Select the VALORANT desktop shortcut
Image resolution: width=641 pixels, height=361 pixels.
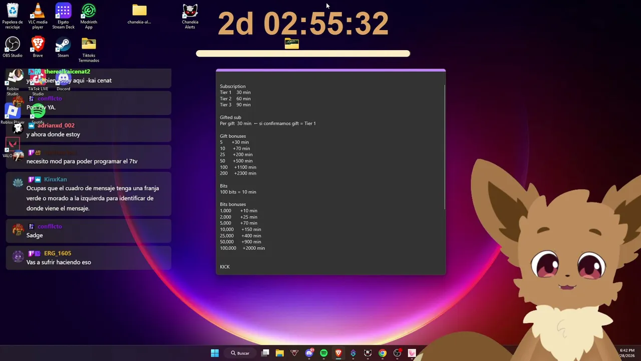13,147
